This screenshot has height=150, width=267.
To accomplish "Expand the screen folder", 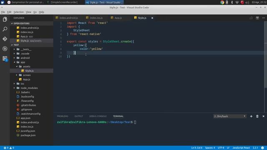I will 17,75.
